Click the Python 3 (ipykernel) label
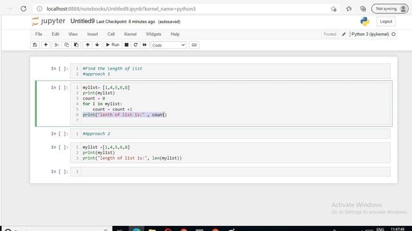Viewport: 412px width, 231px height. (370, 34)
